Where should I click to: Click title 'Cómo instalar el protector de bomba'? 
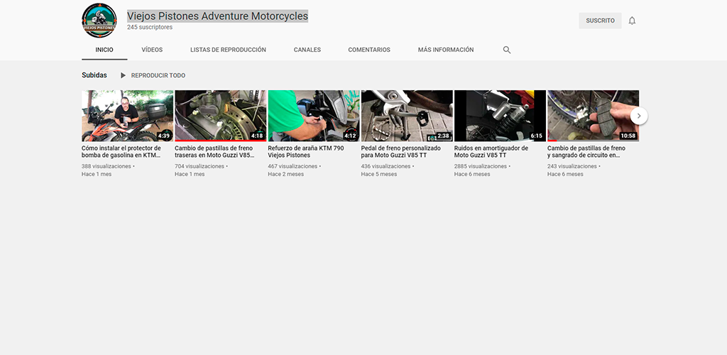pos(121,151)
